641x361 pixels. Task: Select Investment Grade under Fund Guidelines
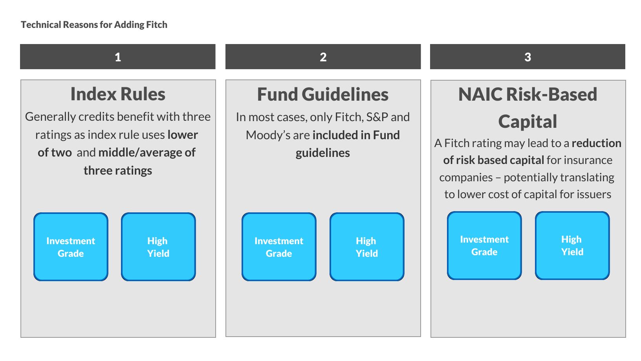[279, 247]
